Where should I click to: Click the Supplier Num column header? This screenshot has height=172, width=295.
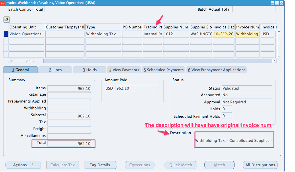tap(176, 27)
